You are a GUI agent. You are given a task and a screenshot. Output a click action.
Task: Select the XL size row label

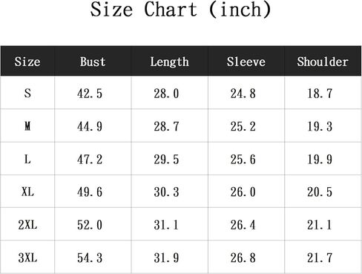coord(27,192)
